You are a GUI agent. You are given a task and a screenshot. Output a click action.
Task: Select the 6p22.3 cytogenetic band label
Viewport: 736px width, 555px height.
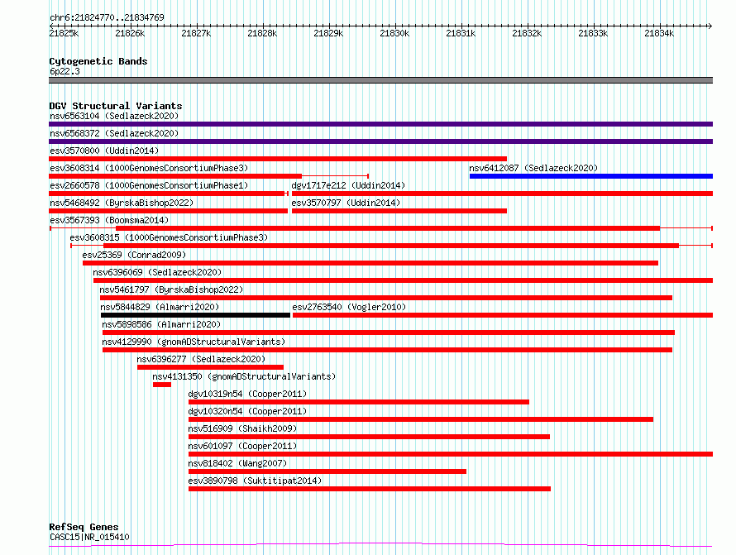65,71
